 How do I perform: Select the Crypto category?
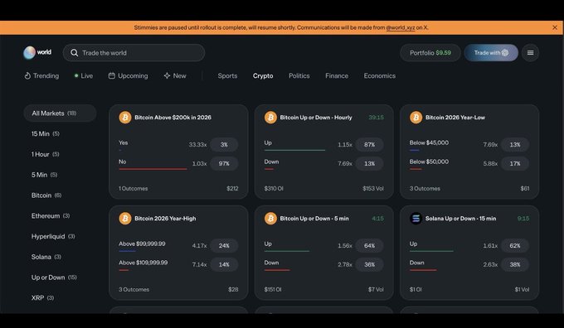tap(263, 76)
